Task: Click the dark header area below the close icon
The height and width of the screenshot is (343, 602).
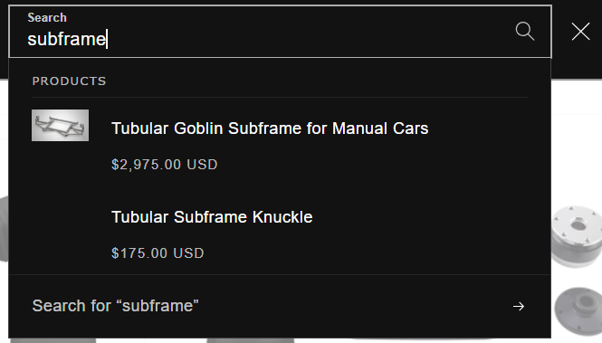Action: click(x=577, y=63)
